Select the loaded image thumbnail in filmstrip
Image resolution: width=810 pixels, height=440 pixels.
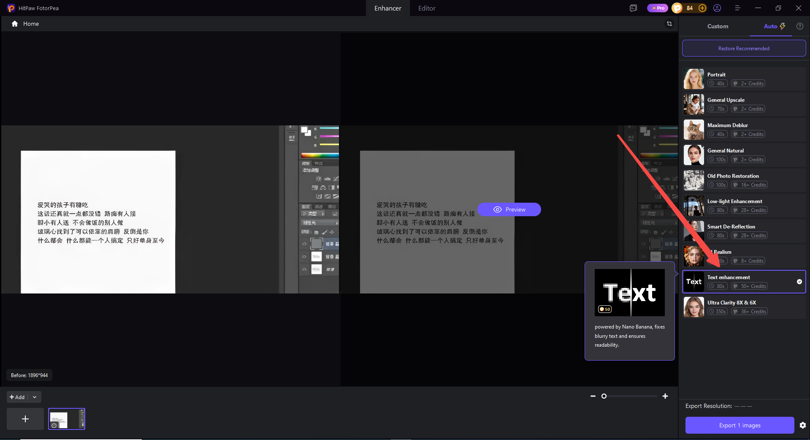[67, 419]
